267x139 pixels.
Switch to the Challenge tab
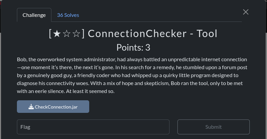(x=34, y=15)
